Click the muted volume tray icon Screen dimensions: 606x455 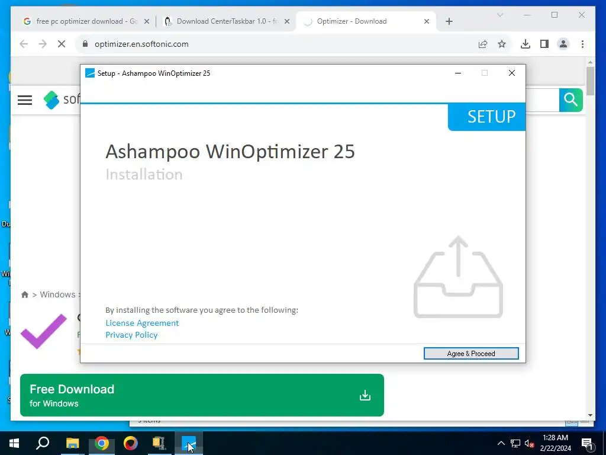529,443
